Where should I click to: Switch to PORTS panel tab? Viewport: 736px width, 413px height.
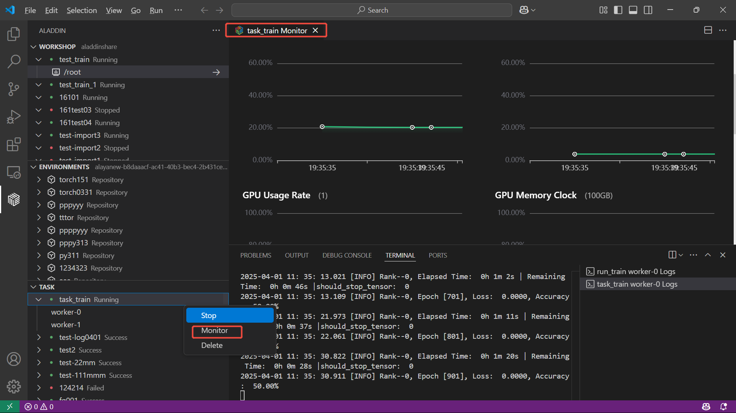coord(438,255)
